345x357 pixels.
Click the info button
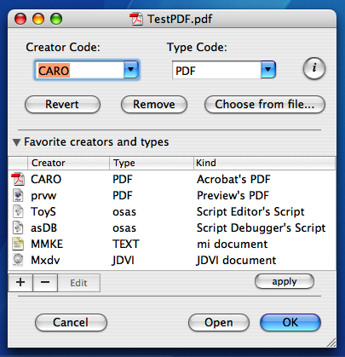click(314, 68)
